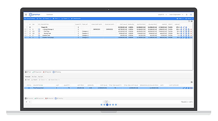Viewport: 218px width, 121px height.
Task: Delete Another Task (copy) with red X
Action: pyautogui.click(x=191, y=37)
